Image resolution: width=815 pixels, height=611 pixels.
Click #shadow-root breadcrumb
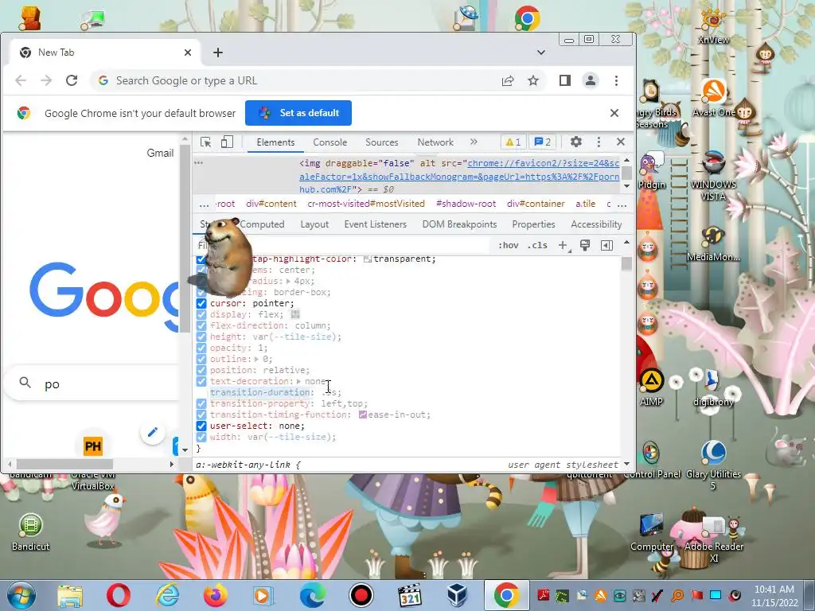coord(466,204)
